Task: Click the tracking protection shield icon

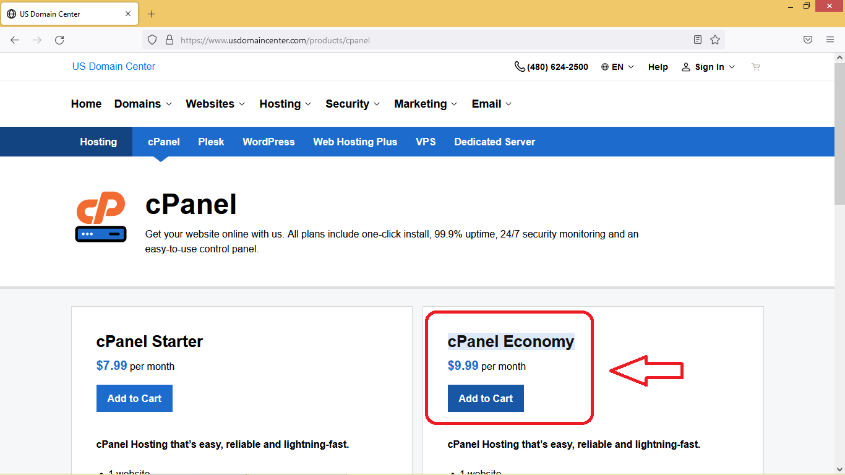Action: pyautogui.click(x=152, y=40)
